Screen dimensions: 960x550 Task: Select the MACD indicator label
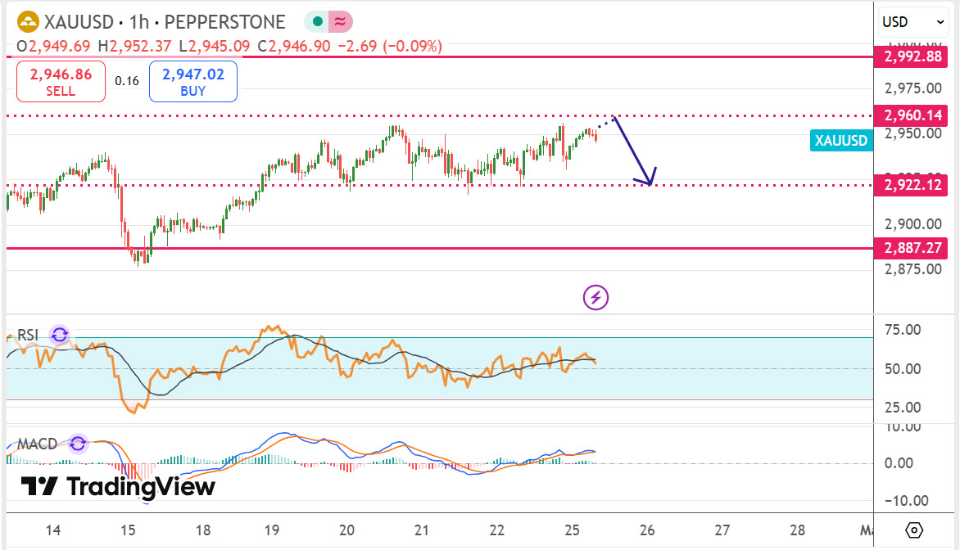pyautogui.click(x=37, y=444)
